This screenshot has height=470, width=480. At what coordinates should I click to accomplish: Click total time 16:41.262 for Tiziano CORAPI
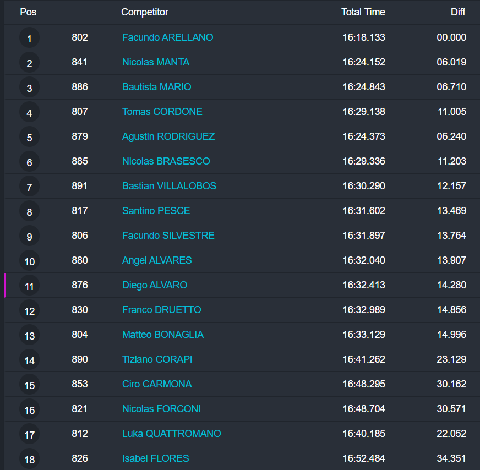tap(364, 359)
